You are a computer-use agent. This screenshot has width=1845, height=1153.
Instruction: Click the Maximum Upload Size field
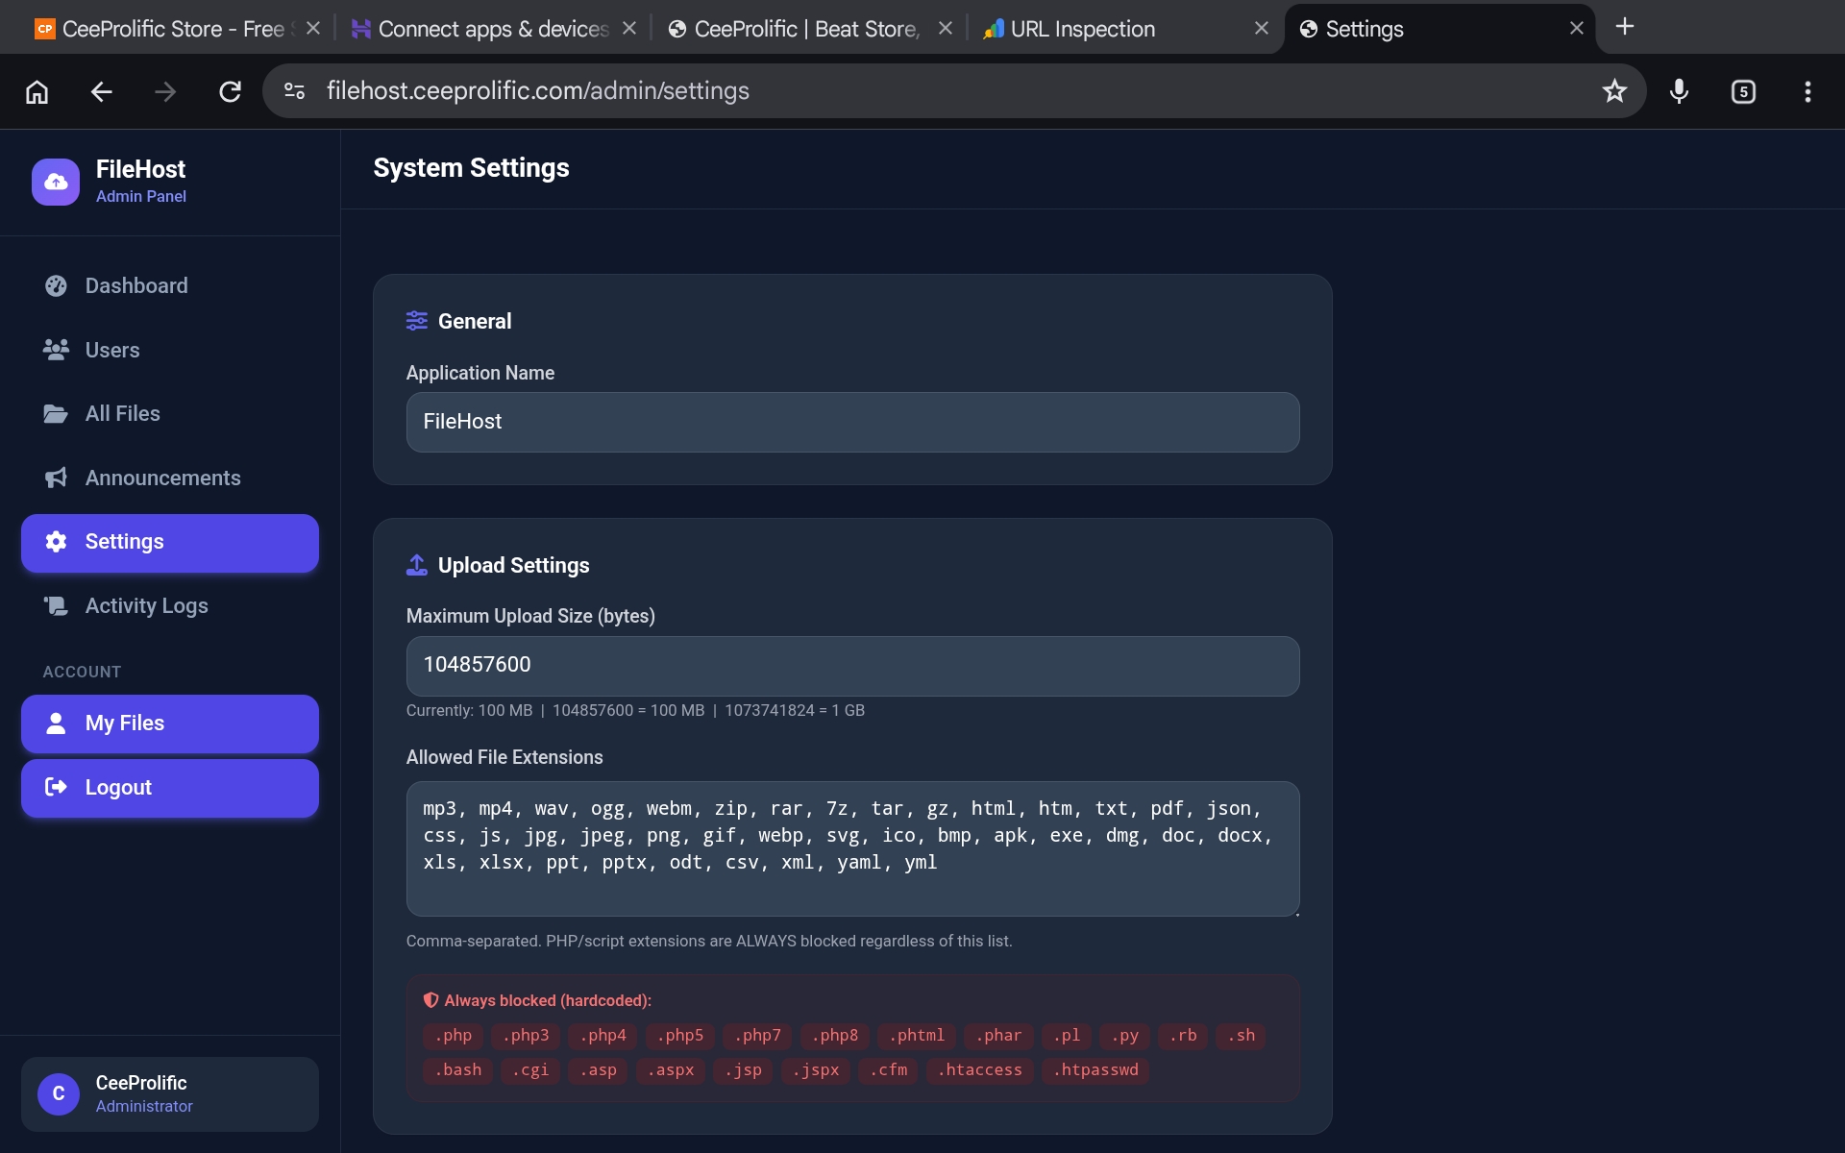pos(852,666)
